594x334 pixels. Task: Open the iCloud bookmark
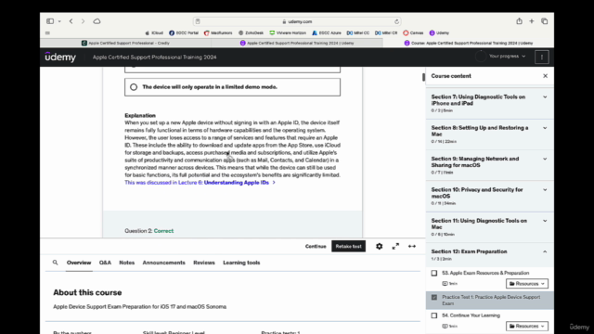[154, 33]
